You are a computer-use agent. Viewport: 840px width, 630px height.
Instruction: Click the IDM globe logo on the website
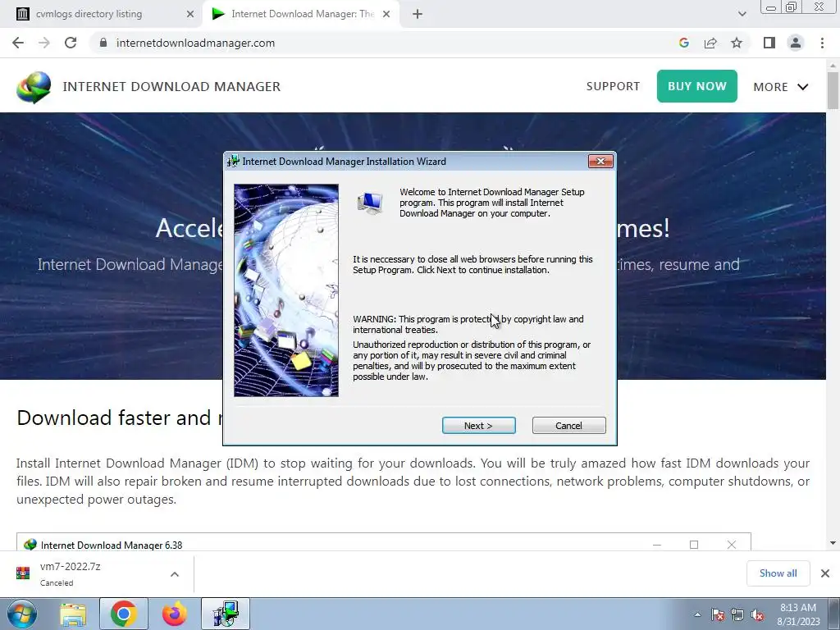[x=34, y=87]
